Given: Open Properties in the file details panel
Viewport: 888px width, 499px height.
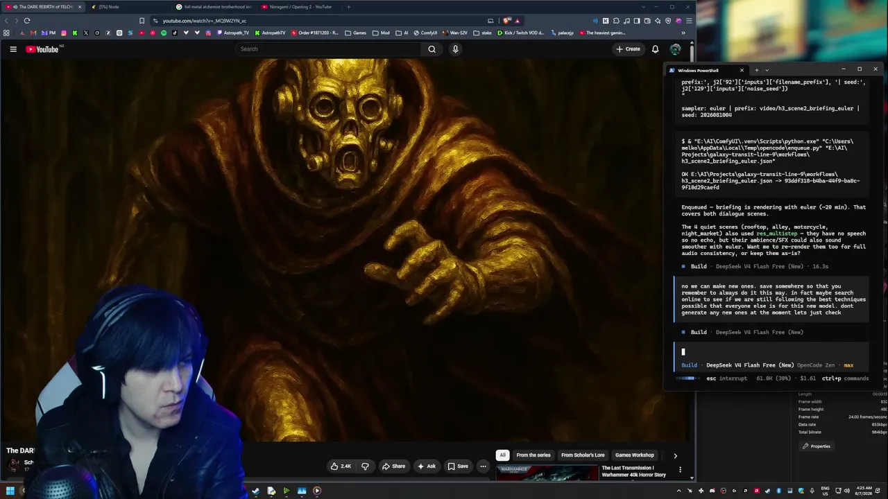Looking at the screenshot, I should coord(816,446).
